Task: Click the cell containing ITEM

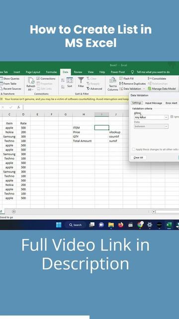Action: (84, 128)
